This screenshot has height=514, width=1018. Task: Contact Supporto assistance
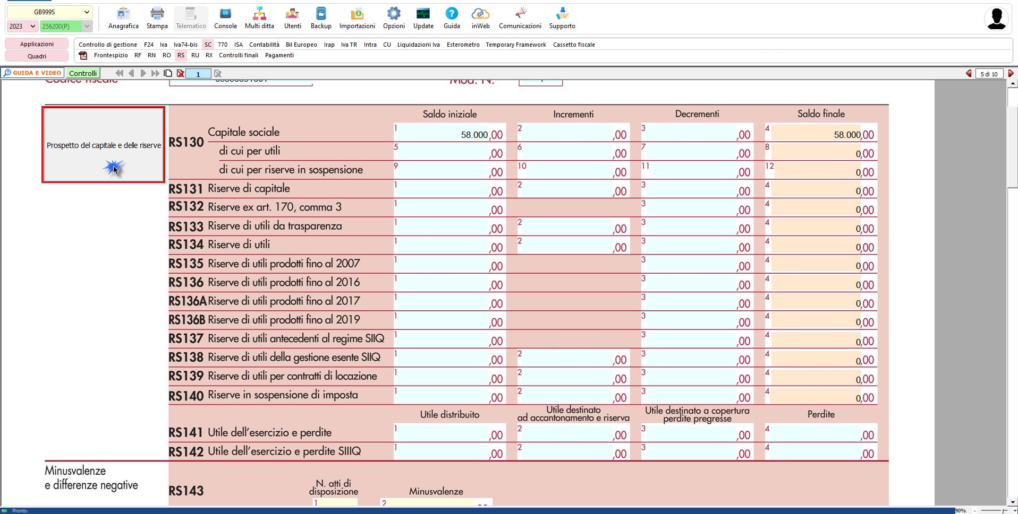562,18
